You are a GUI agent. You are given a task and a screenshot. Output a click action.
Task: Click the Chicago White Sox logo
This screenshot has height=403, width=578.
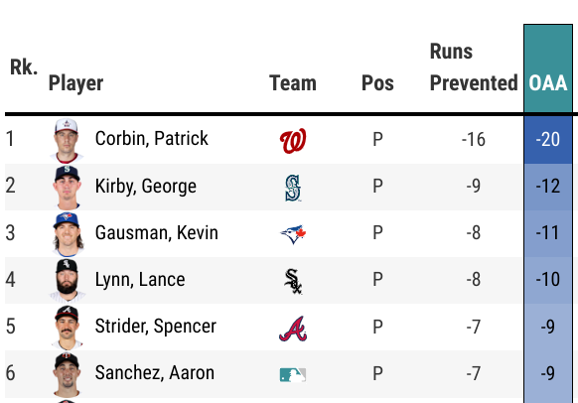pos(293,281)
